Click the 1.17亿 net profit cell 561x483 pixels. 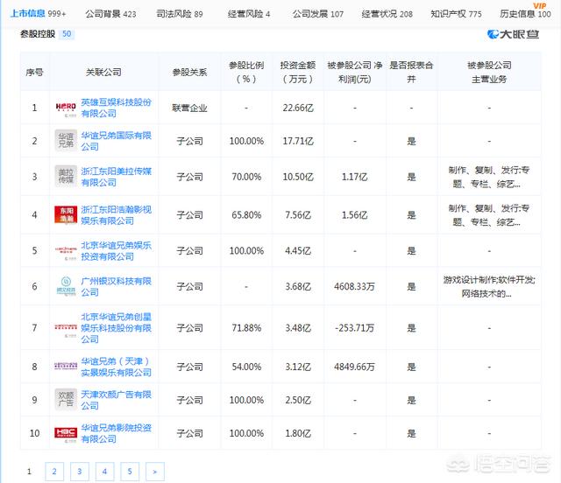354,177
